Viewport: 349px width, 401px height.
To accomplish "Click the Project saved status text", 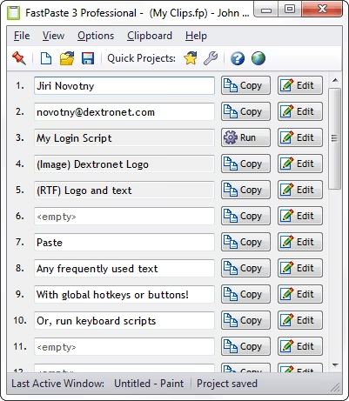I will coord(227,384).
